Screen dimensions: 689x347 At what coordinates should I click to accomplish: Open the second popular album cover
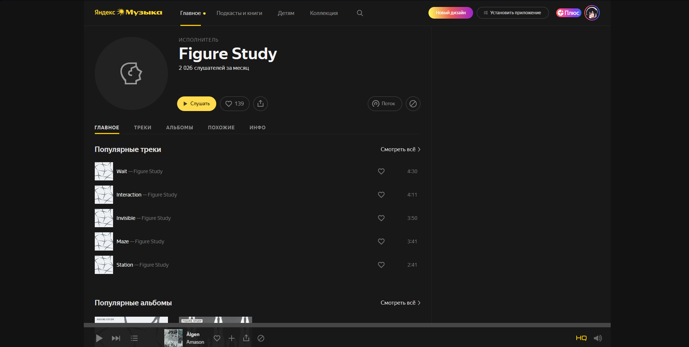click(x=216, y=320)
